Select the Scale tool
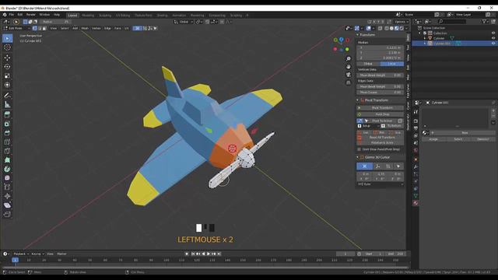 click(7, 76)
